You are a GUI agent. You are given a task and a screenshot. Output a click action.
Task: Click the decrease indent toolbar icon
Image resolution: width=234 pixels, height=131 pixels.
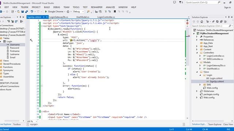[96, 12]
